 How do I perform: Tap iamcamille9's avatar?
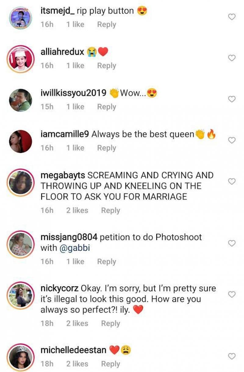click(21, 141)
